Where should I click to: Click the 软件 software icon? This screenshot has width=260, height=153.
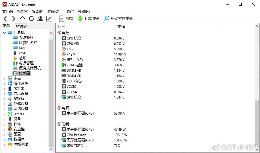click(x=10, y=124)
